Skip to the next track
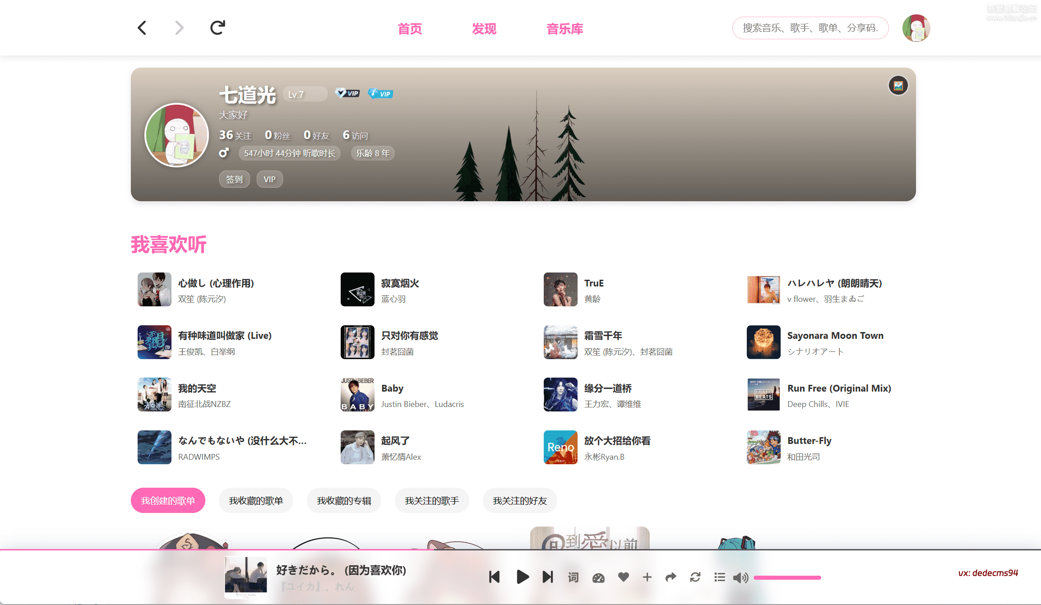This screenshot has height=605, width=1041. pos(547,577)
